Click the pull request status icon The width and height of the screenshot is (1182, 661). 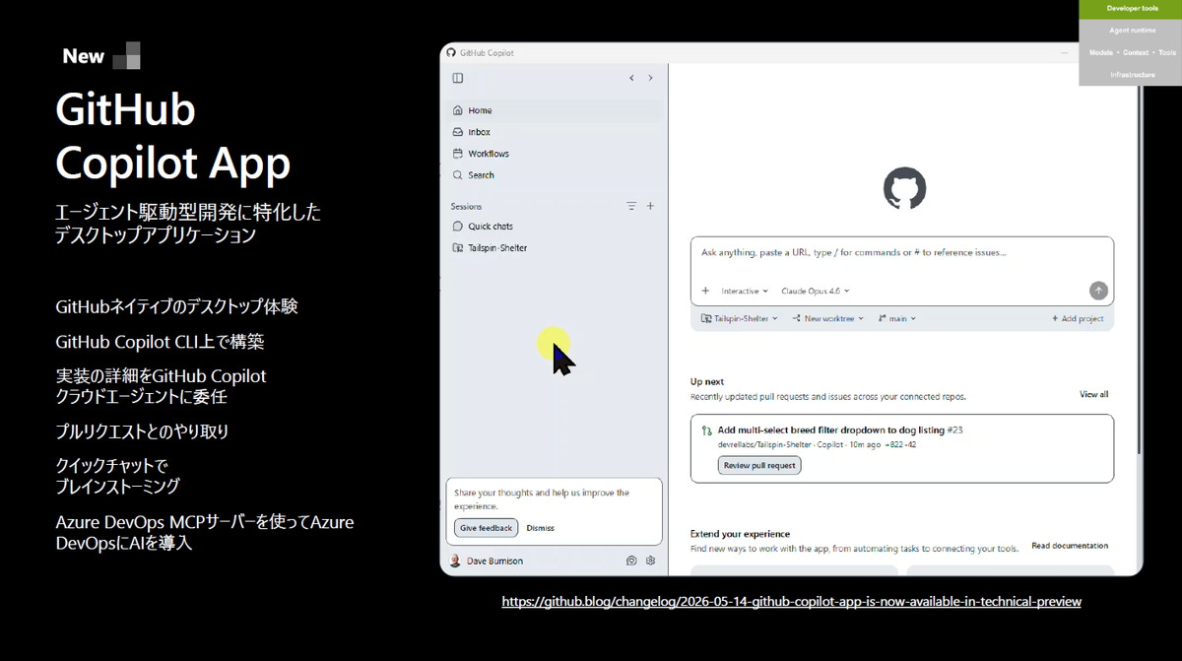point(706,430)
